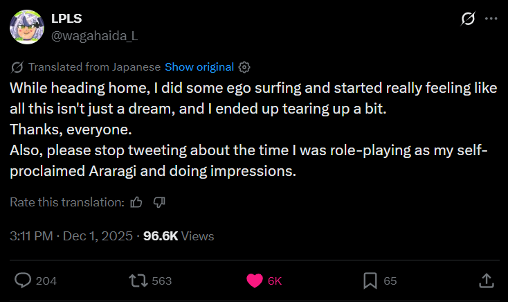Click Show original translation link
The height and width of the screenshot is (302, 508).
tap(199, 67)
